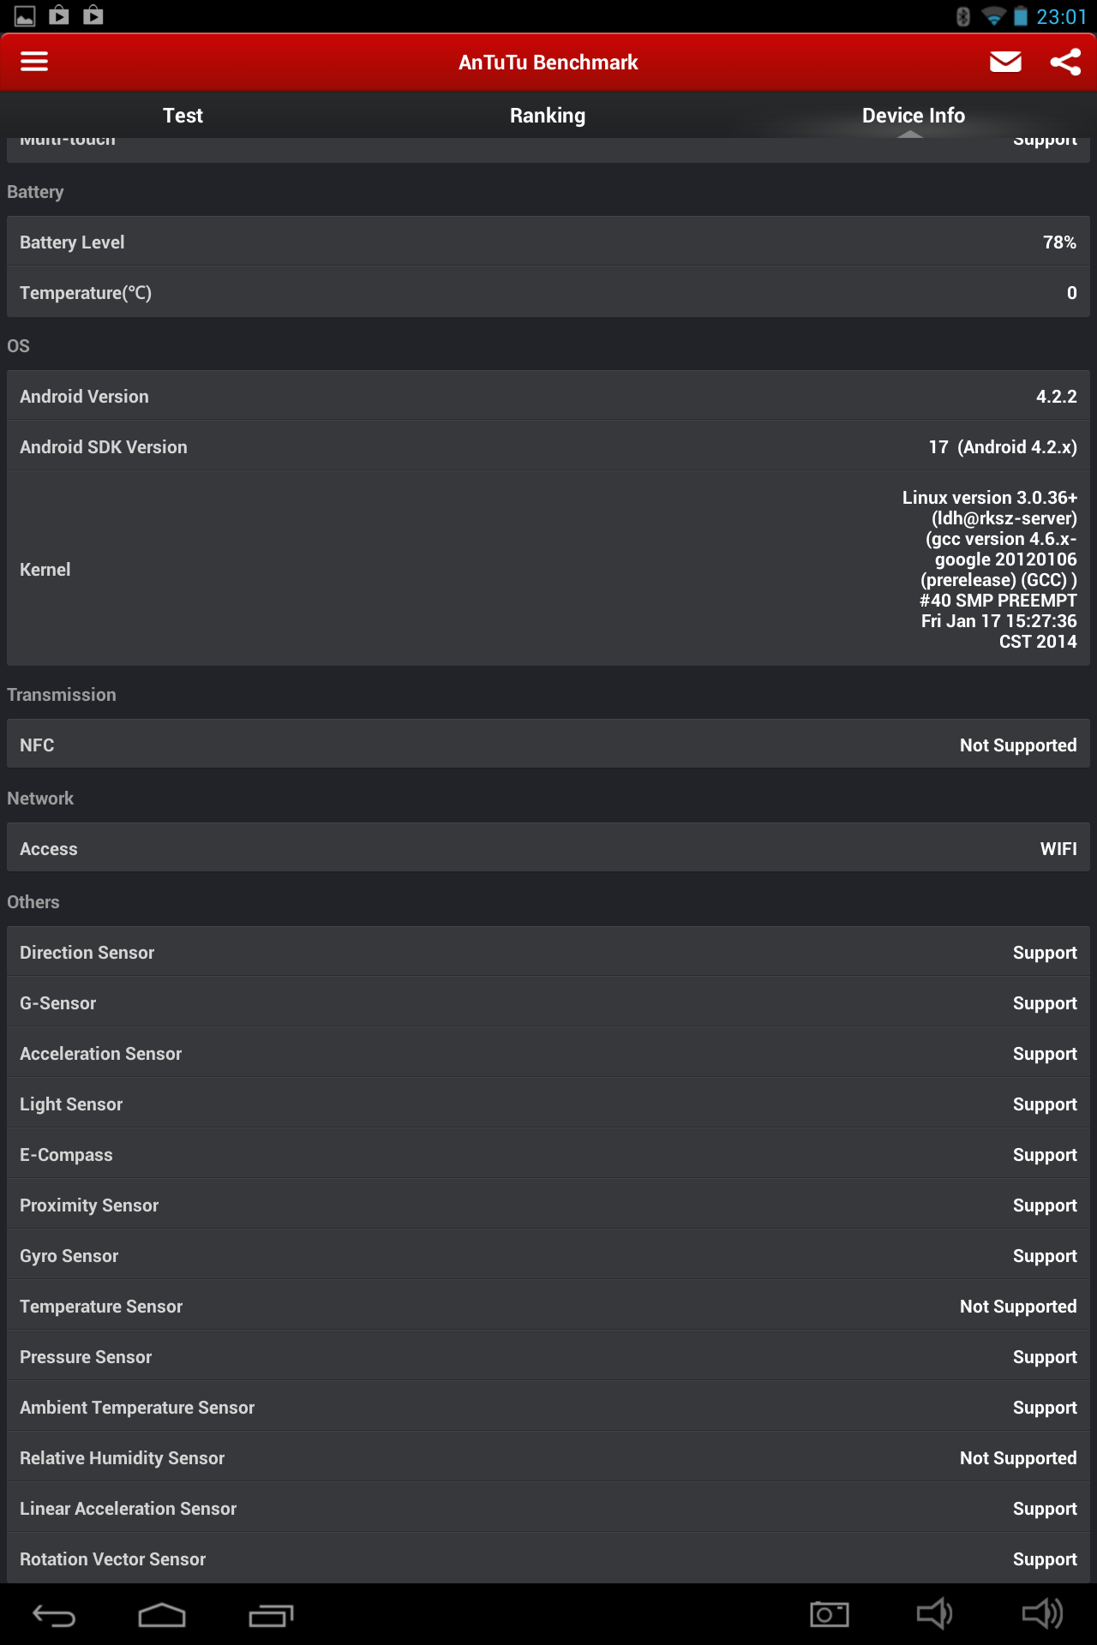
Task: Tap the Gyro Sensor row
Action: click(548, 1256)
